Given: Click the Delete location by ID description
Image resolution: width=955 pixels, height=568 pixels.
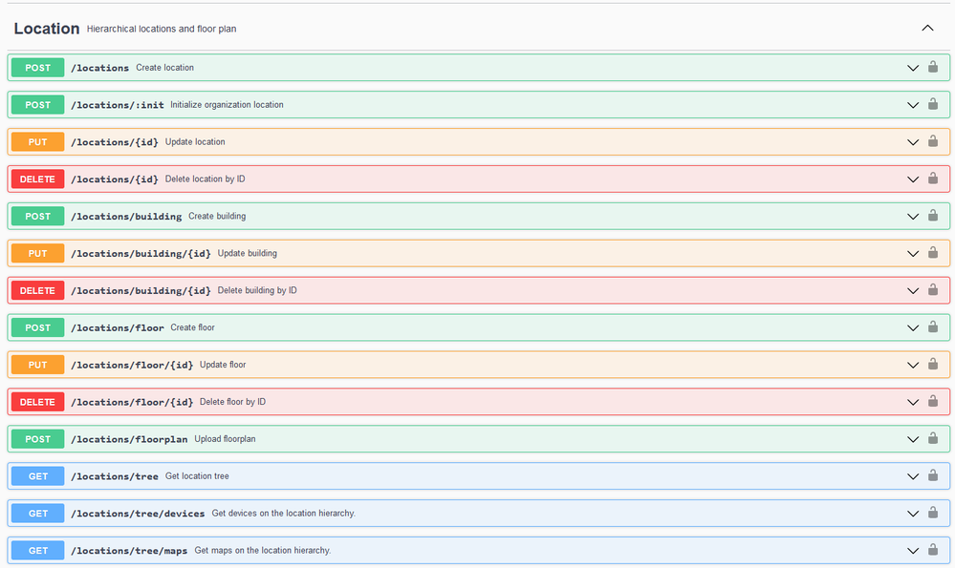Looking at the screenshot, I should tap(205, 179).
